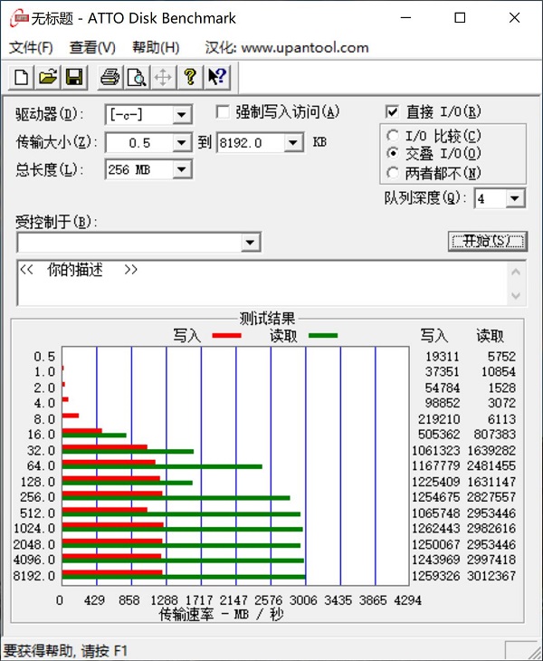The height and width of the screenshot is (661, 543).
Task: Select the I/O 比较 radio option
Action: tap(392, 136)
